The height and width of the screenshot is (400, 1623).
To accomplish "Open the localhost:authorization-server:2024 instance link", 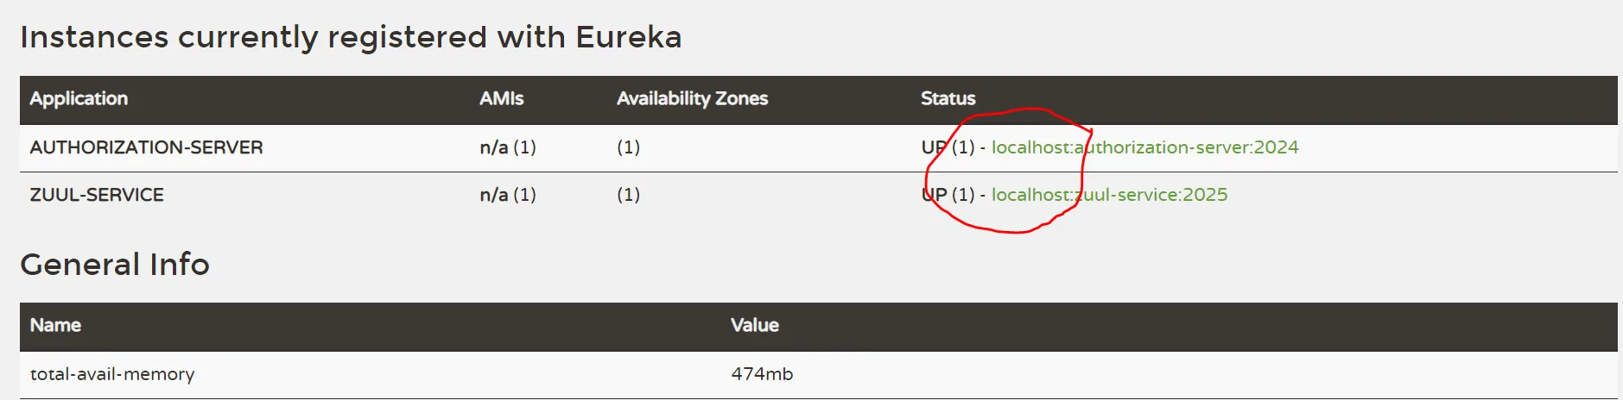I will pos(1144,147).
